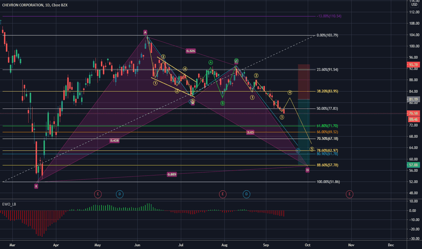Click the 00:46 countdown tag
422x249 pixels.
[x=413, y=119]
